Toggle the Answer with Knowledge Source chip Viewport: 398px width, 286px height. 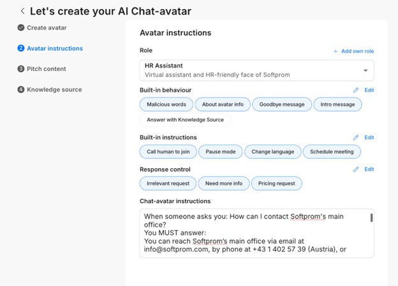(x=185, y=119)
